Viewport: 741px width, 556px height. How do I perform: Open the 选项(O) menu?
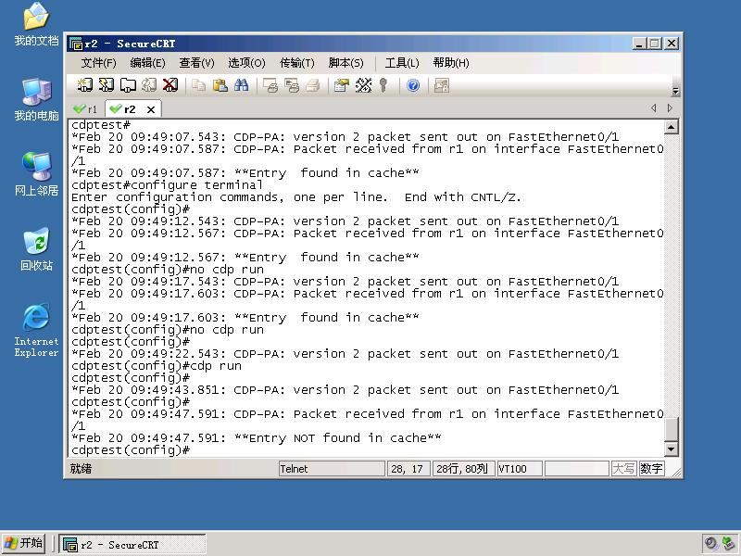coord(246,63)
